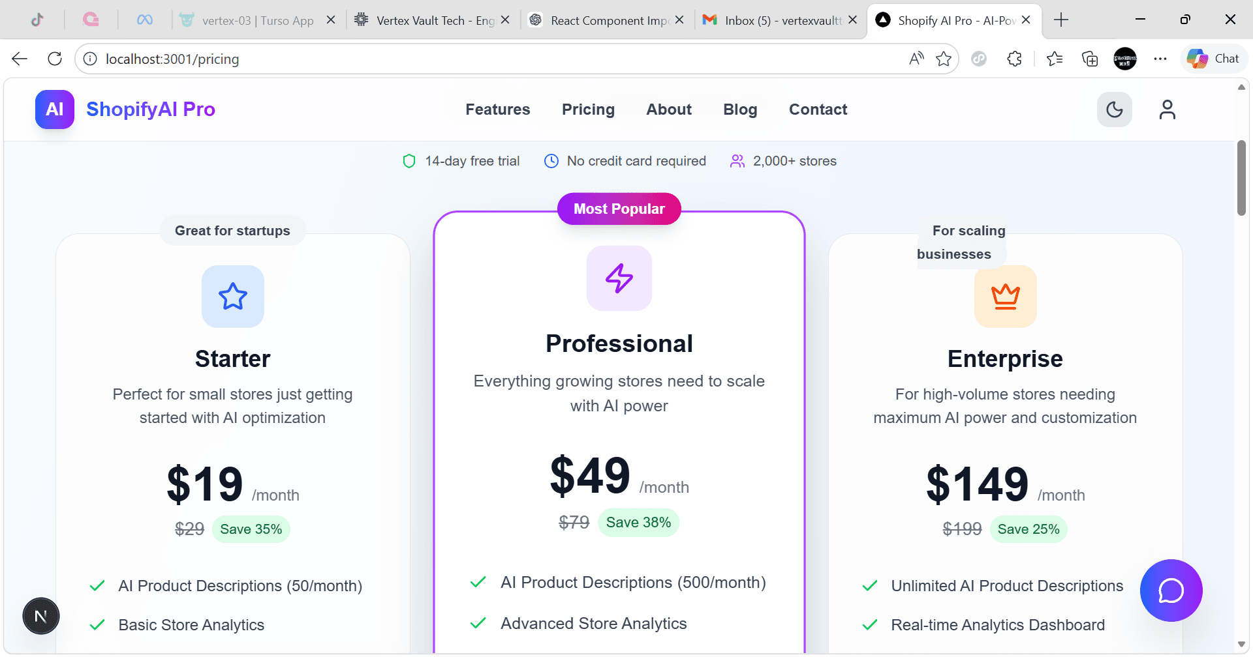
Task: Activate the Read aloud icon
Action: (916, 59)
